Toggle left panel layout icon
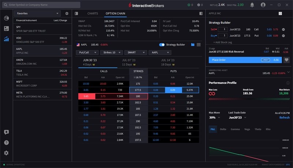293x168 pixels. tap(77, 14)
